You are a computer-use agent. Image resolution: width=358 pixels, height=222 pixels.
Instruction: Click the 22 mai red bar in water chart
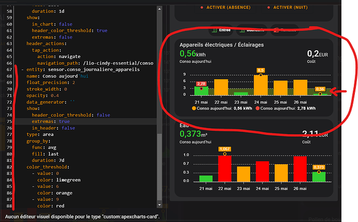pos(225,169)
